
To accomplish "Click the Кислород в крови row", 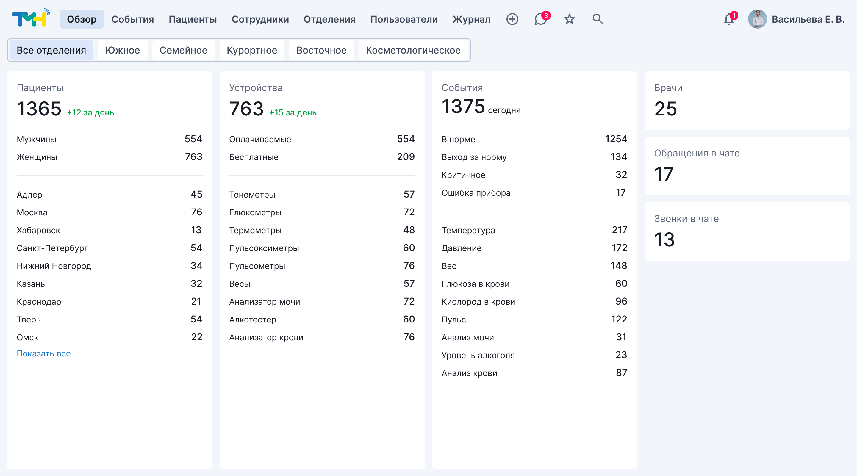I will coord(534,302).
